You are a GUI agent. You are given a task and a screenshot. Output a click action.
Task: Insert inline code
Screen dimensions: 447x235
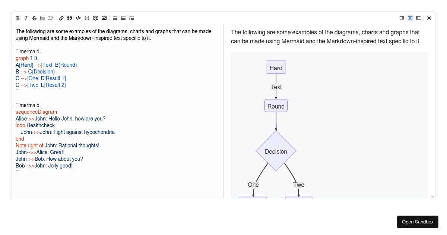[x=78, y=18]
